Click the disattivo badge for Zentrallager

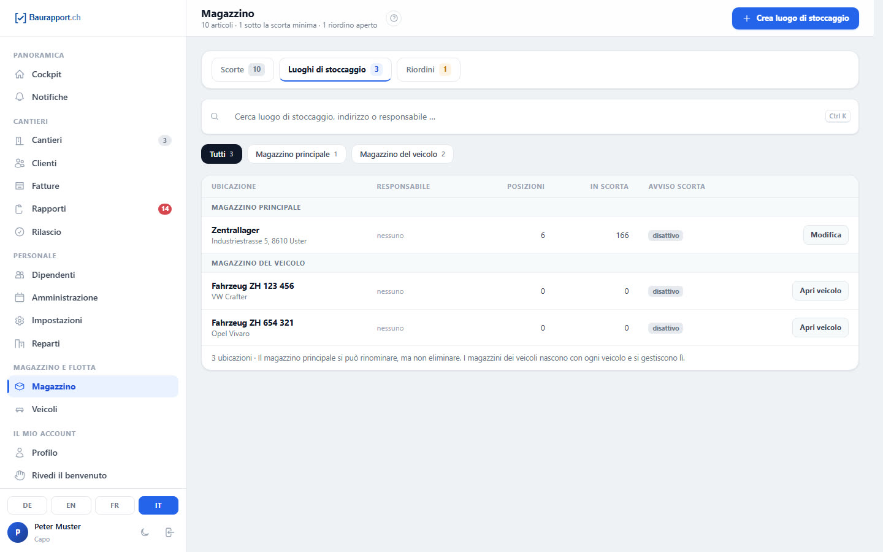tap(665, 236)
